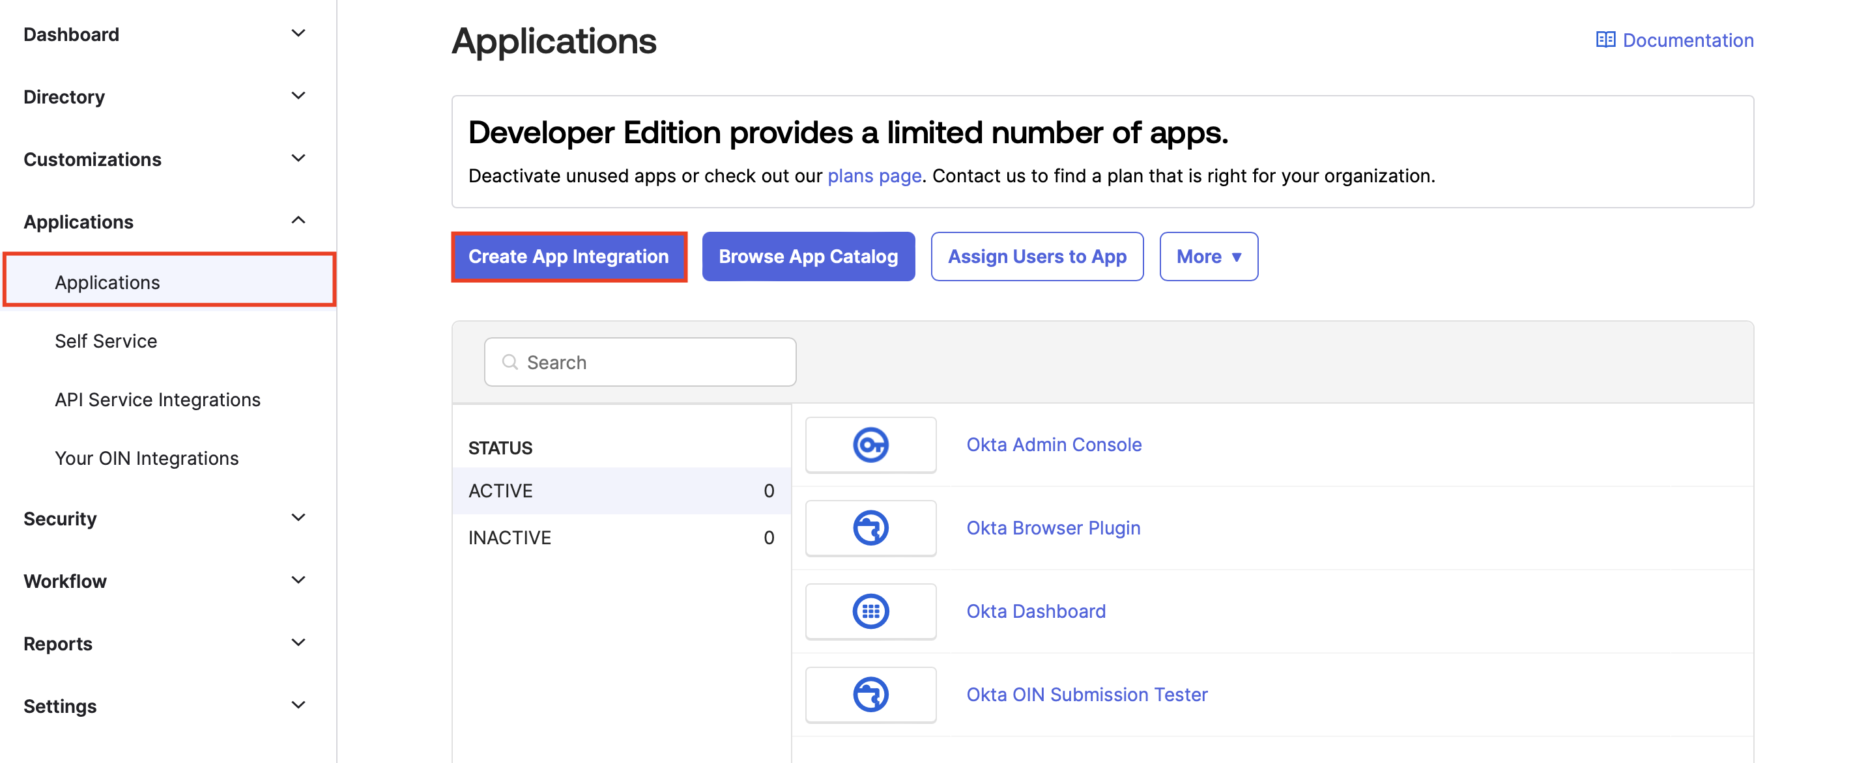Click the Okta Admin Console key icon
Viewport: 1853px width, 763px height.
click(x=870, y=445)
